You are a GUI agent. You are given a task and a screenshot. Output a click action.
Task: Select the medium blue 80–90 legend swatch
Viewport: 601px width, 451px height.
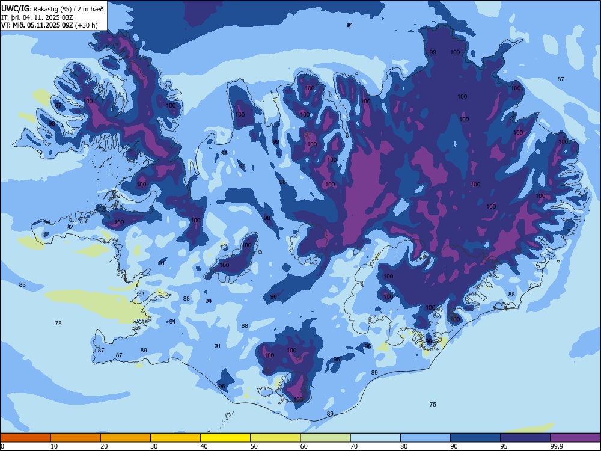click(x=426, y=438)
